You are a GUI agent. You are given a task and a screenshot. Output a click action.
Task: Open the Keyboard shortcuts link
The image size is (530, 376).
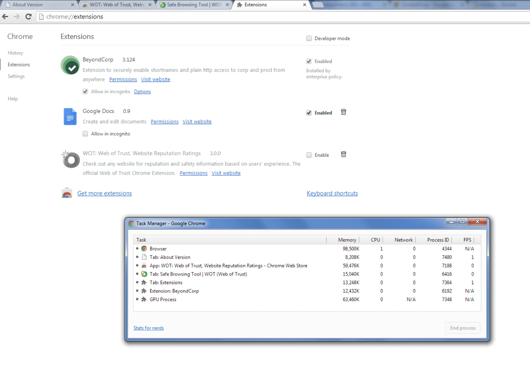pos(332,193)
